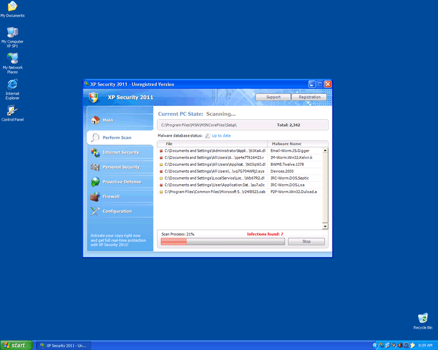This screenshot has height=350, width=438.
Task: Click the Personal Security sidebar icon
Action: 95,168
